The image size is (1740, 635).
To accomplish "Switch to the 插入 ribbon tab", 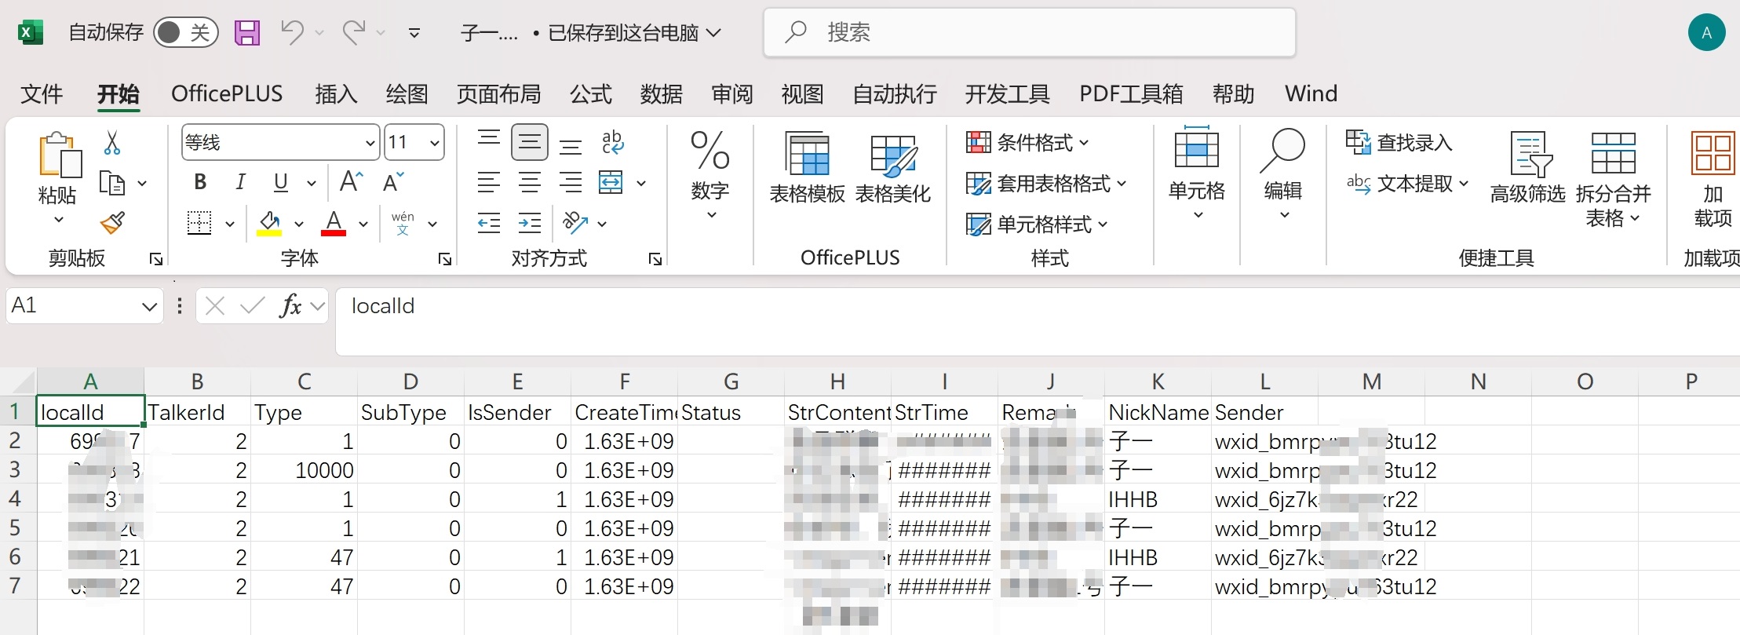I will [336, 94].
